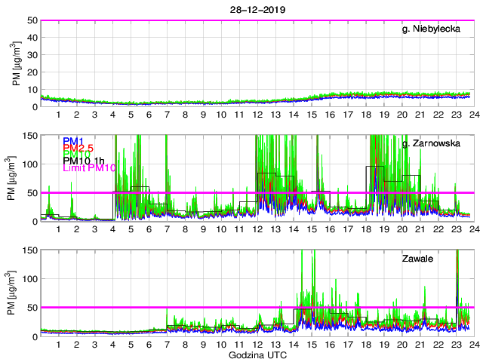Viewport: 483px width, 362px height.
Task: Select the magenta Limit PM10 legend entry
Action: pyautogui.click(x=89, y=167)
